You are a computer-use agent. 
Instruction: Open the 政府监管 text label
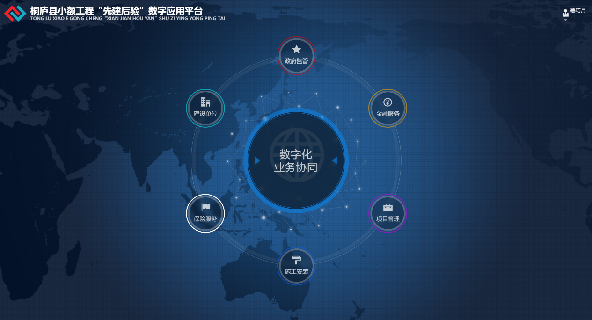tap(296, 61)
